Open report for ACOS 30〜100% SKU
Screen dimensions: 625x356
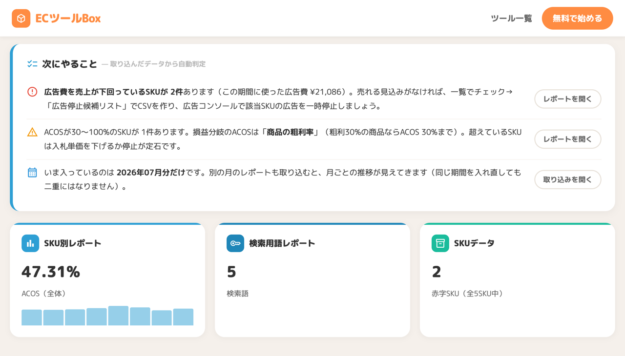coord(567,139)
